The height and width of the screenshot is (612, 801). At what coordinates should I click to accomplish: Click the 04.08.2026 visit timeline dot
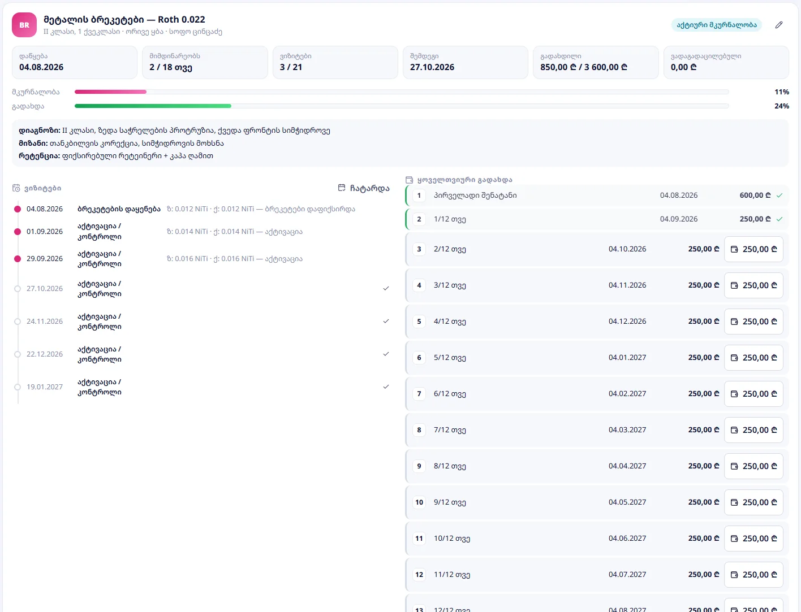coord(18,209)
